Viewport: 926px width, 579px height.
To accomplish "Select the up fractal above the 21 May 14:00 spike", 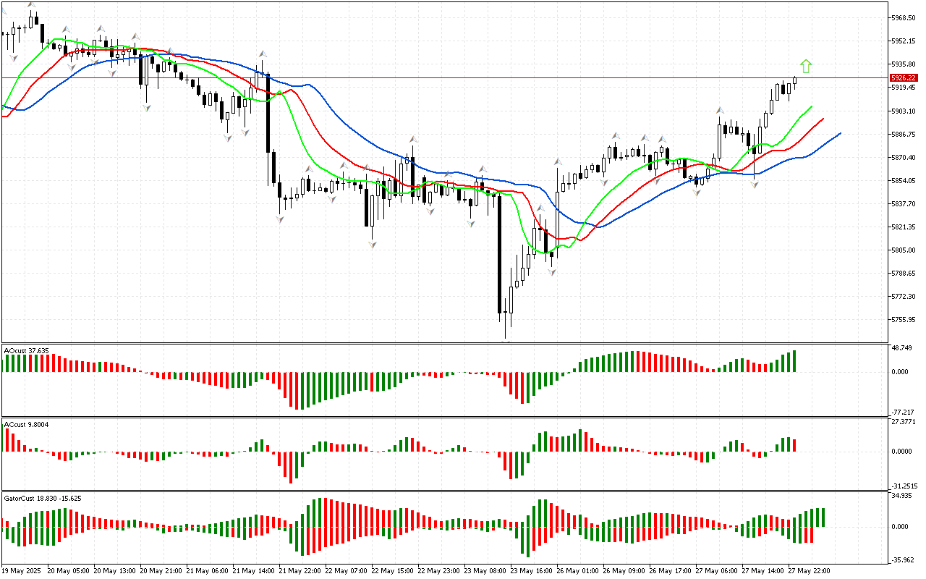I will click(x=263, y=54).
